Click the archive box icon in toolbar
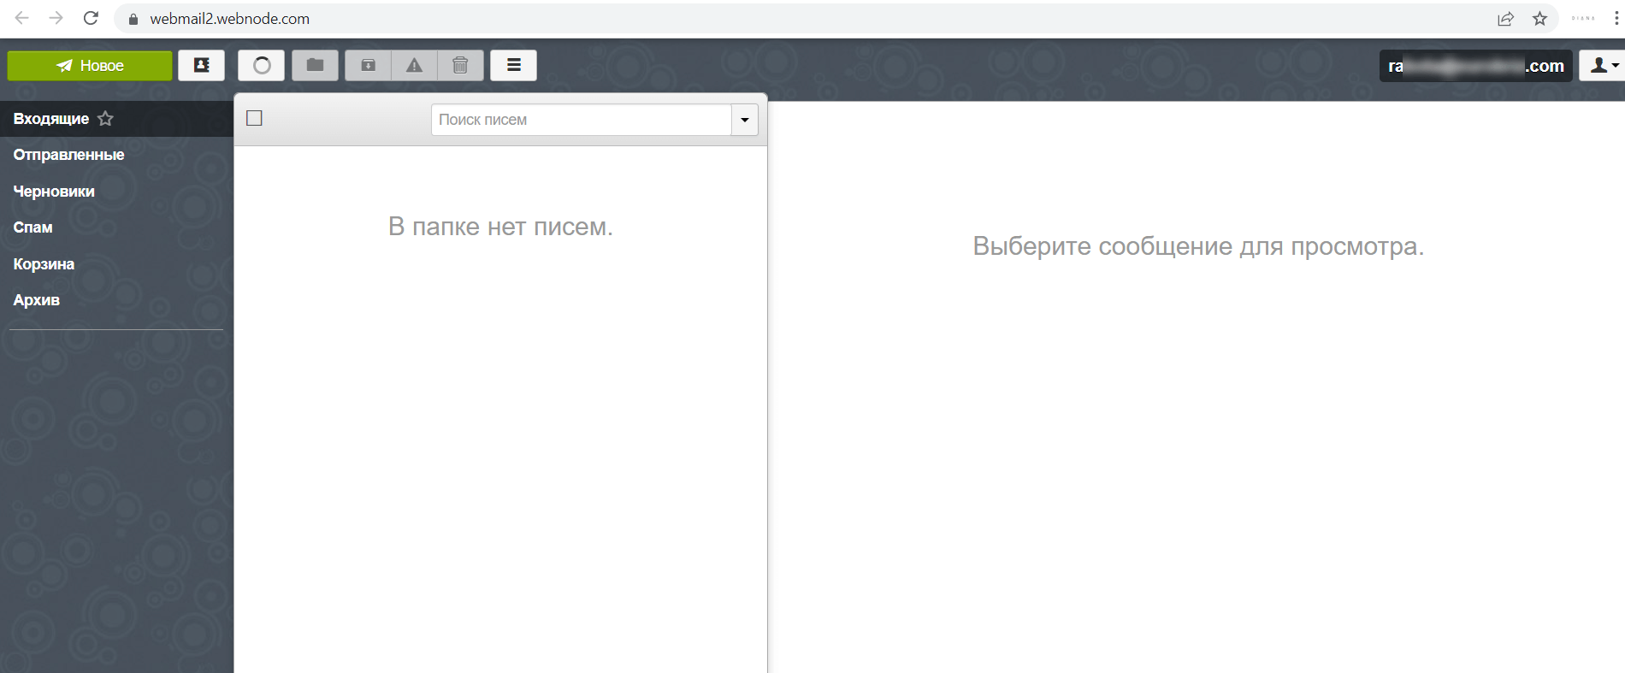This screenshot has width=1625, height=673. [x=369, y=66]
